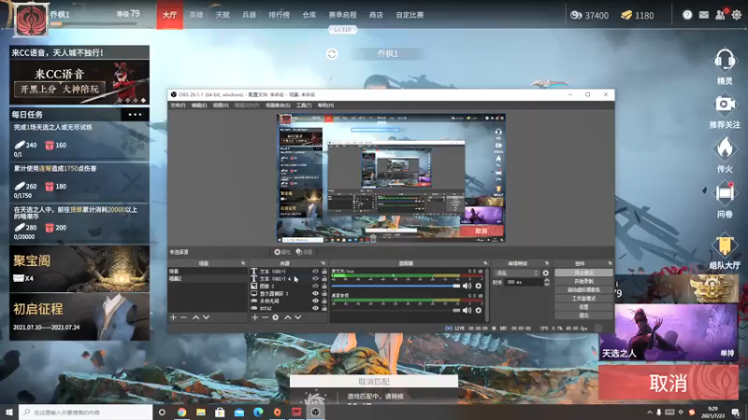
Task: Open OBS icon in Windows taskbar
Action: (x=315, y=412)
